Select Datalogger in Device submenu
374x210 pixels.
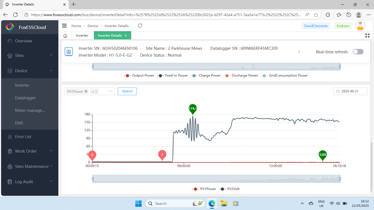tap(25, 98)
